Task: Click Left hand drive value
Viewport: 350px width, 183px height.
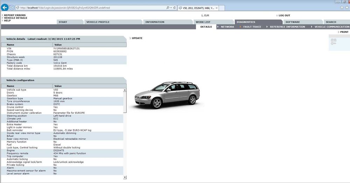Action: click(62, 116)
